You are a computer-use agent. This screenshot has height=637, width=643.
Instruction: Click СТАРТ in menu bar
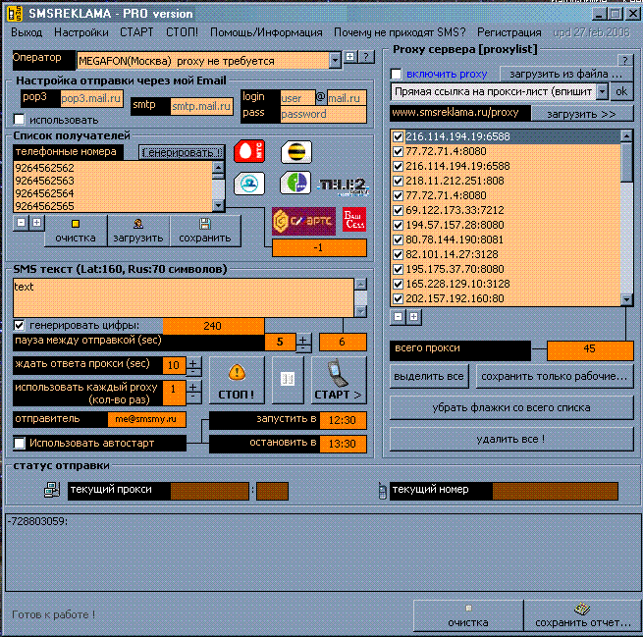tap(136, 32)
